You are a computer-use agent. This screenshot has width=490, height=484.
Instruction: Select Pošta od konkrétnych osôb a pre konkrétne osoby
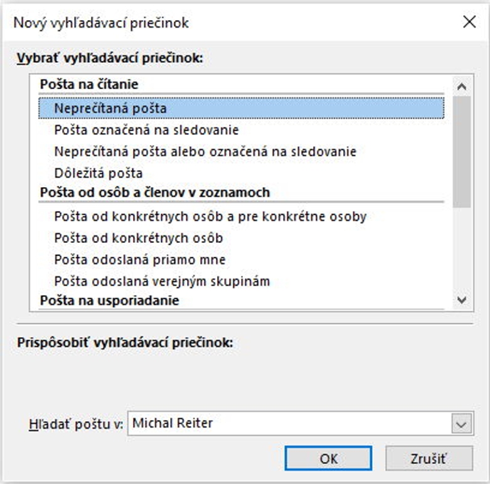[x=210, y=217]
